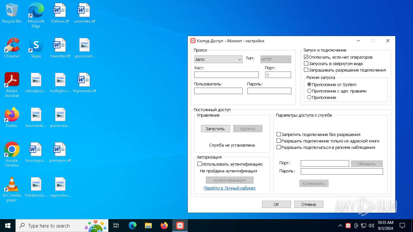Open Skype desktop shortcut

click(x=36, y=48)
